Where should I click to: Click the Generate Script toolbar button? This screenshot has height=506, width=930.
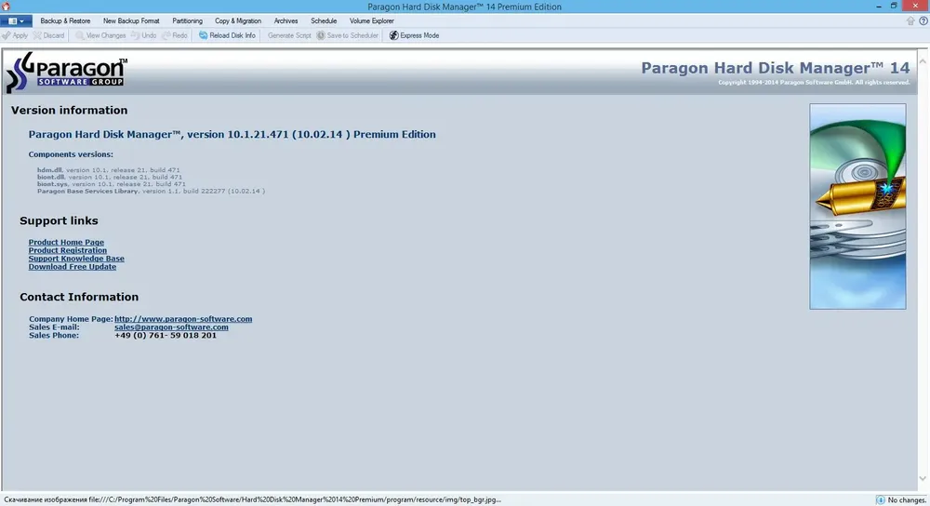[289, 35]
